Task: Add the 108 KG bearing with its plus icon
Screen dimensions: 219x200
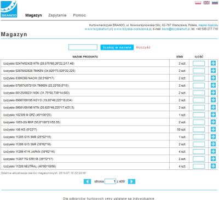Action: click(213, 129)
